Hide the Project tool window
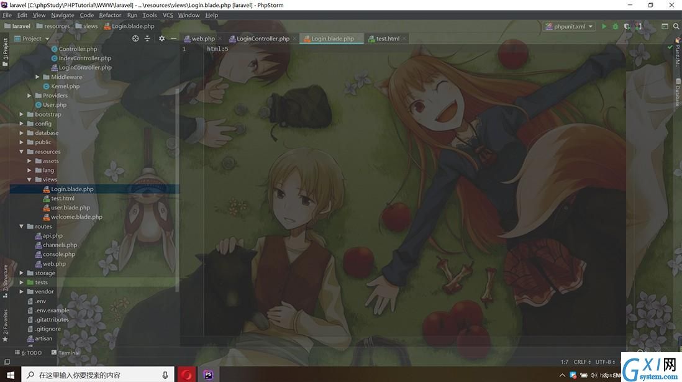Screen dimensions: 682x382 tap(173, 39)
